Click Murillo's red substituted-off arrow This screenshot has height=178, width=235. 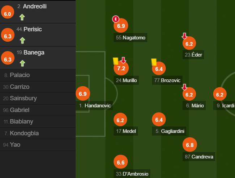click(123, 60)
